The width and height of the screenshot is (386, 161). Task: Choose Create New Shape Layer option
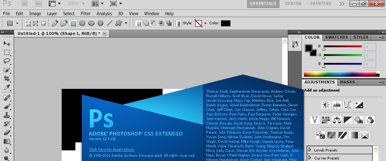139,23
